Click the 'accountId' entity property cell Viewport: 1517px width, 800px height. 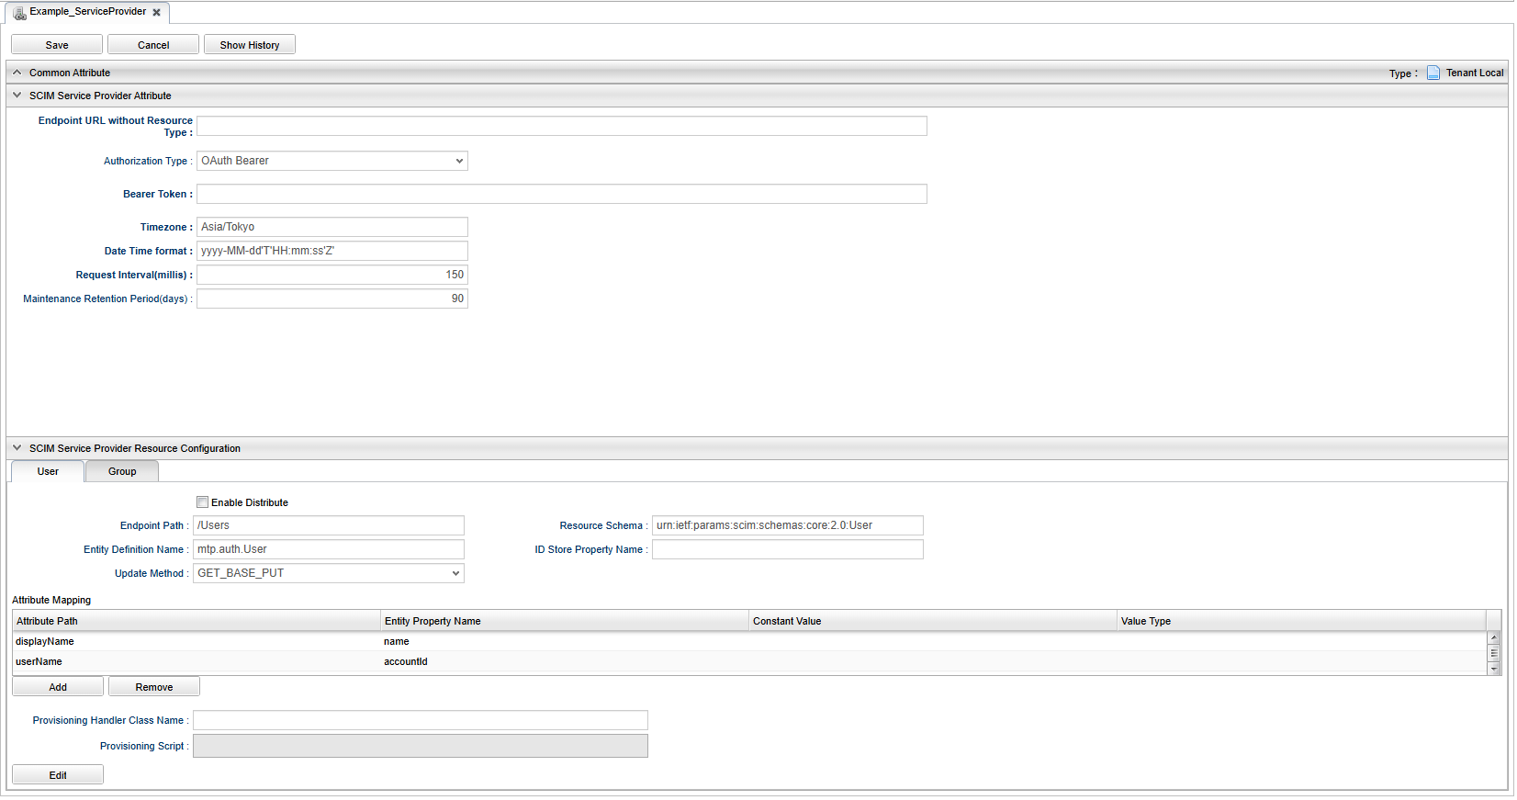tap(565, 661)
